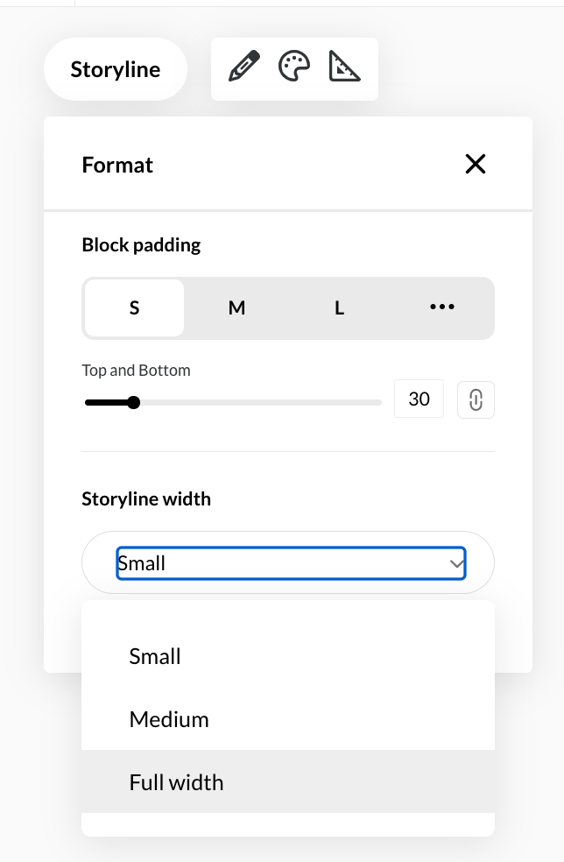The image size is (564, 862).
Task: Click the Block padding section label
Action: [141, 245]
